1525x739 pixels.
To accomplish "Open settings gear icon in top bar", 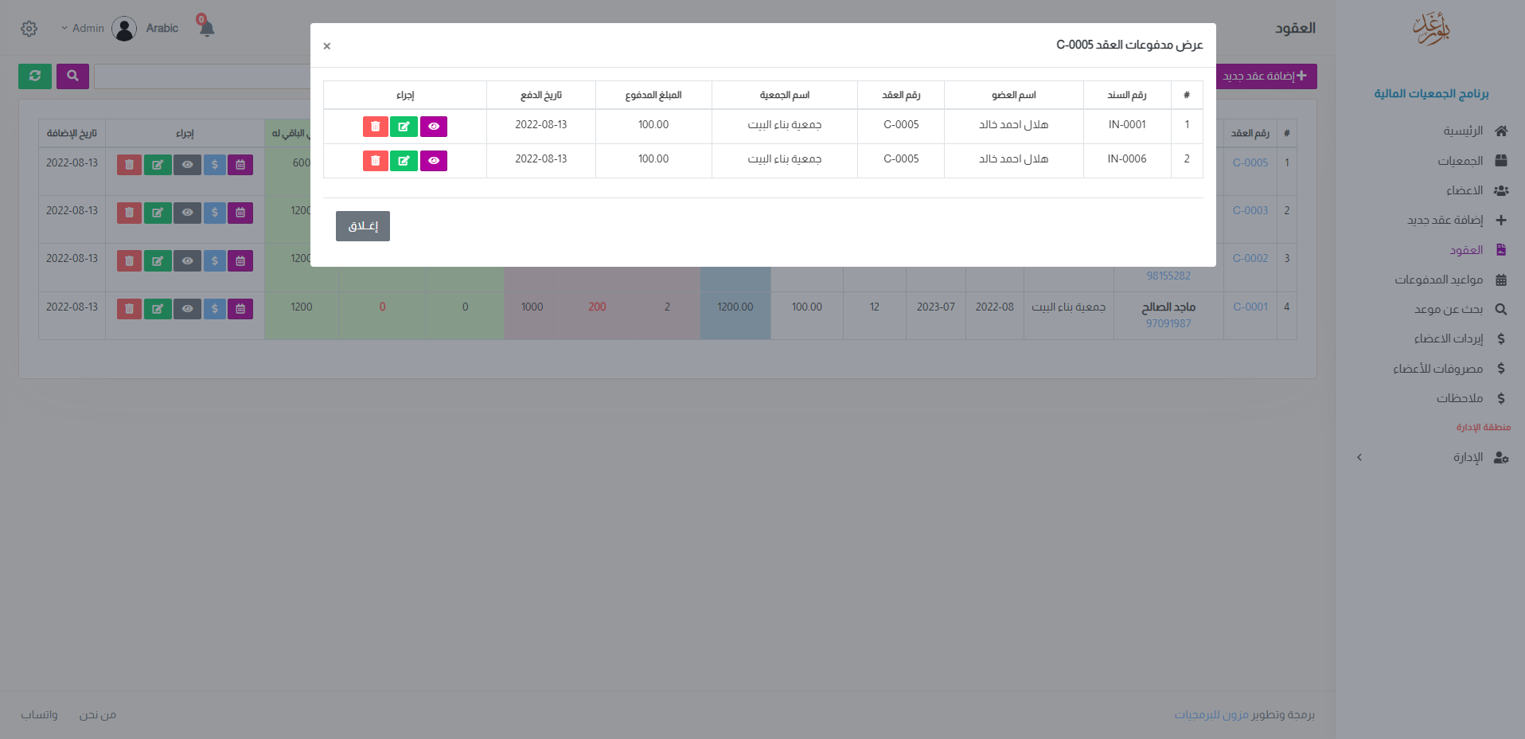I will (x=29, y=29).
